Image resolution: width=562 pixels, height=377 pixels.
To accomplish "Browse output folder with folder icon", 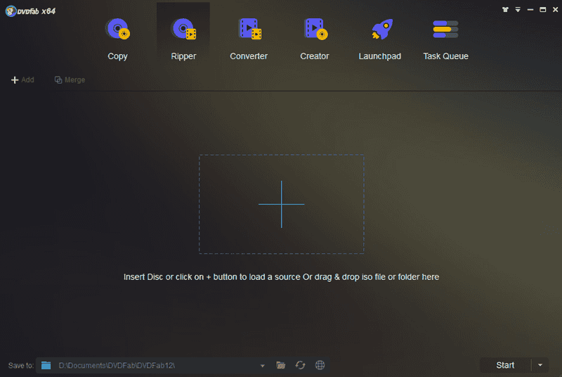I will (x=280, y=365).
